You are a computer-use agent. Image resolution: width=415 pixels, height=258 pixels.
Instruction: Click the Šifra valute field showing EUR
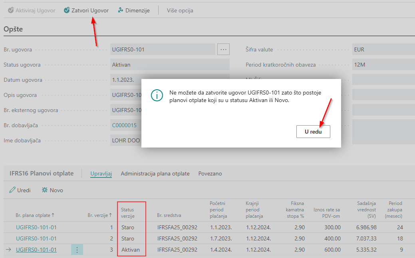[x=383, y=49]
